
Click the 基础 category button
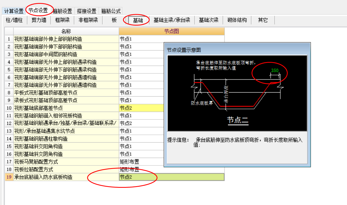pos(138,20)
